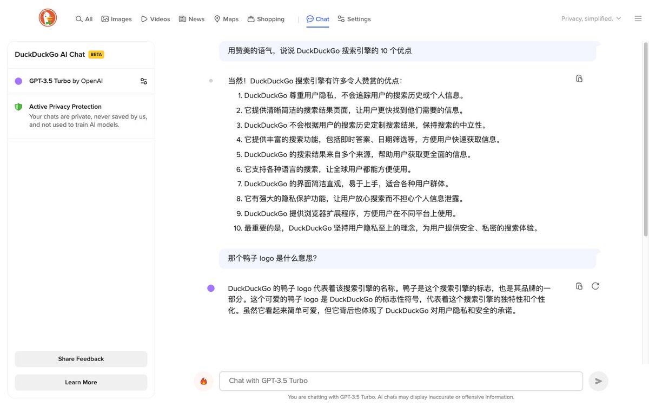Viewport: 649px width, 406px height.
Task: Click the "当然!" intro line
Action: [315, 81]
